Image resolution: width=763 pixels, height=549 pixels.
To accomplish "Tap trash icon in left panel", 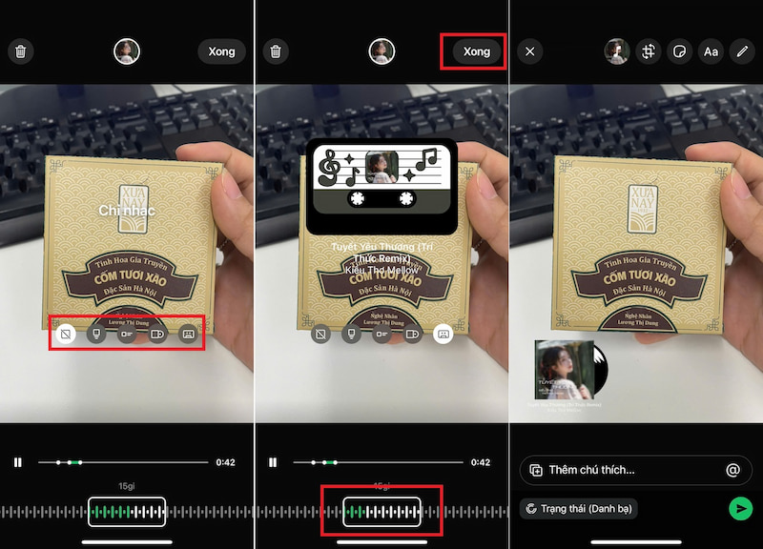I will pos(21,51).
